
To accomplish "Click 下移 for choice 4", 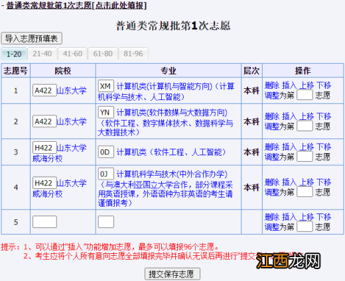I will [324, 182].
